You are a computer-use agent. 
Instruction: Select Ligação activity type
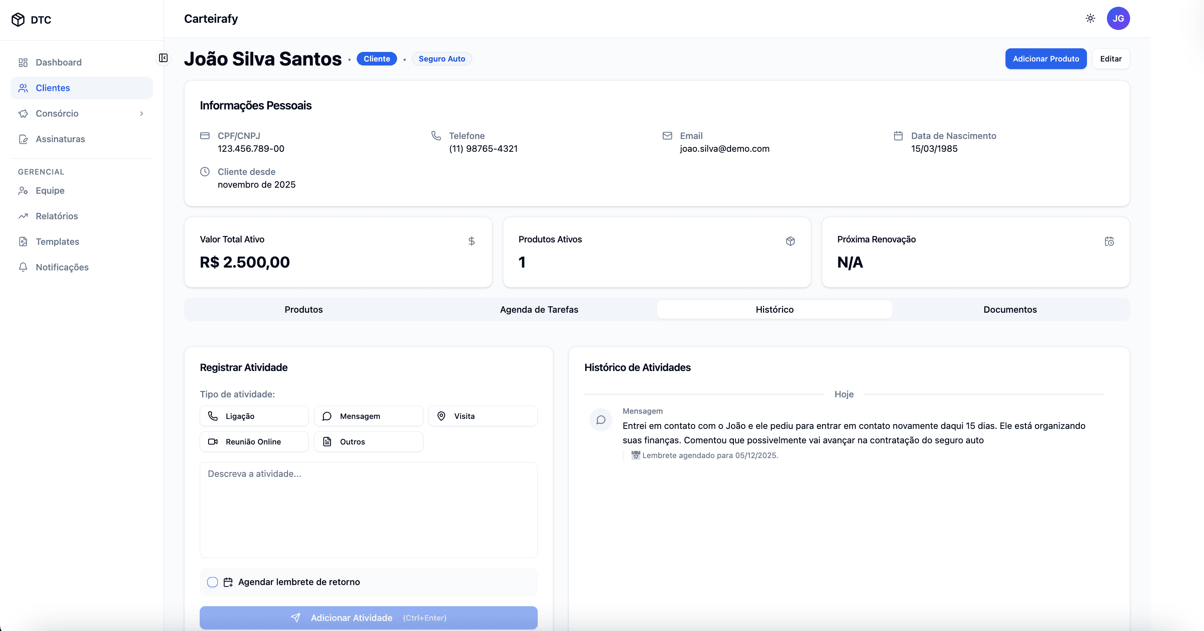254,416
